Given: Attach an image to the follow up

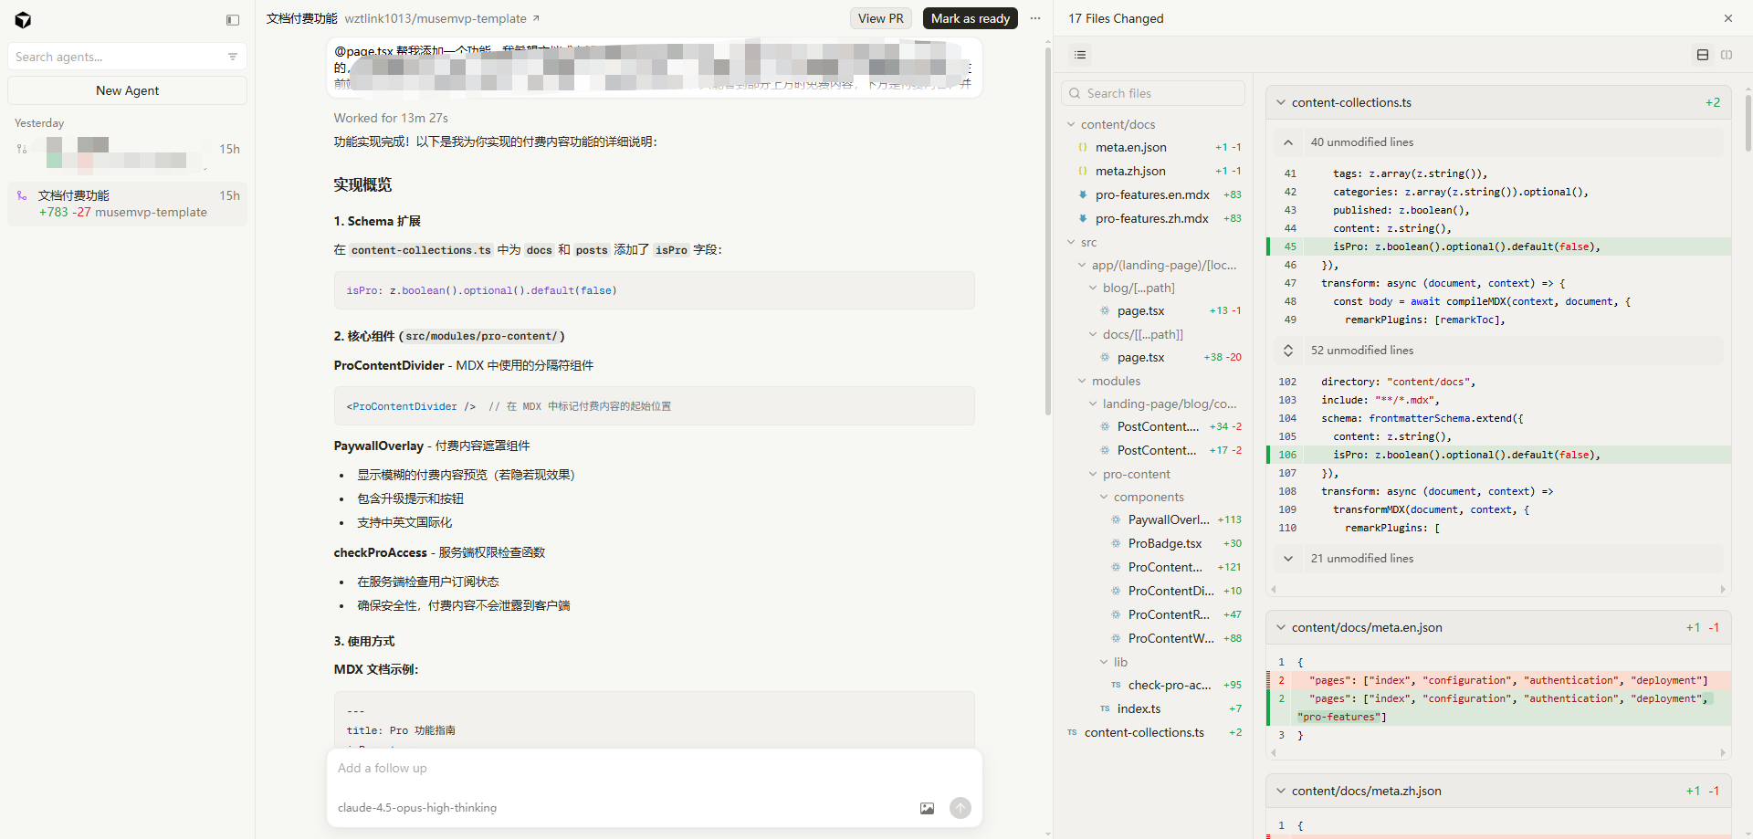Looking at the screenshot, I should coord(927,808).
